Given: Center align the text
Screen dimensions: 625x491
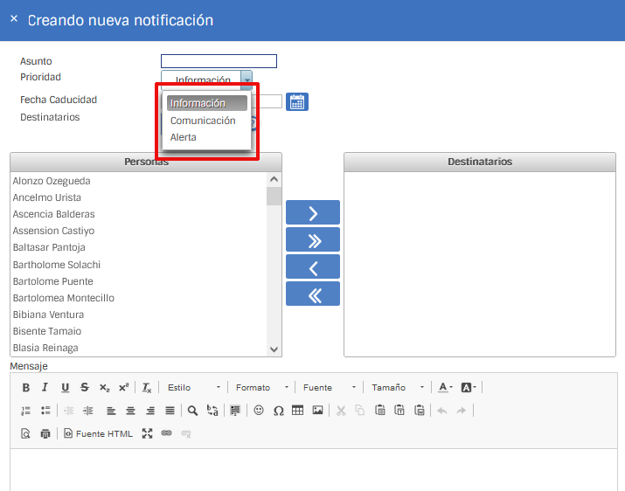Looking at the screenshot, I should click(130, 411).
